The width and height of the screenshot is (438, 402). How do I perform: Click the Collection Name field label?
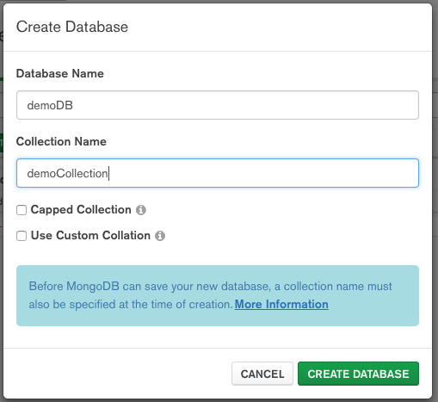(x=61, y=141)
